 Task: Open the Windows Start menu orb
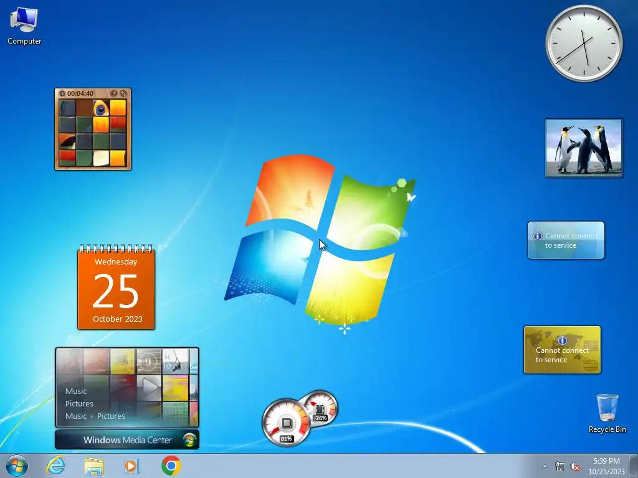(17, 466)
